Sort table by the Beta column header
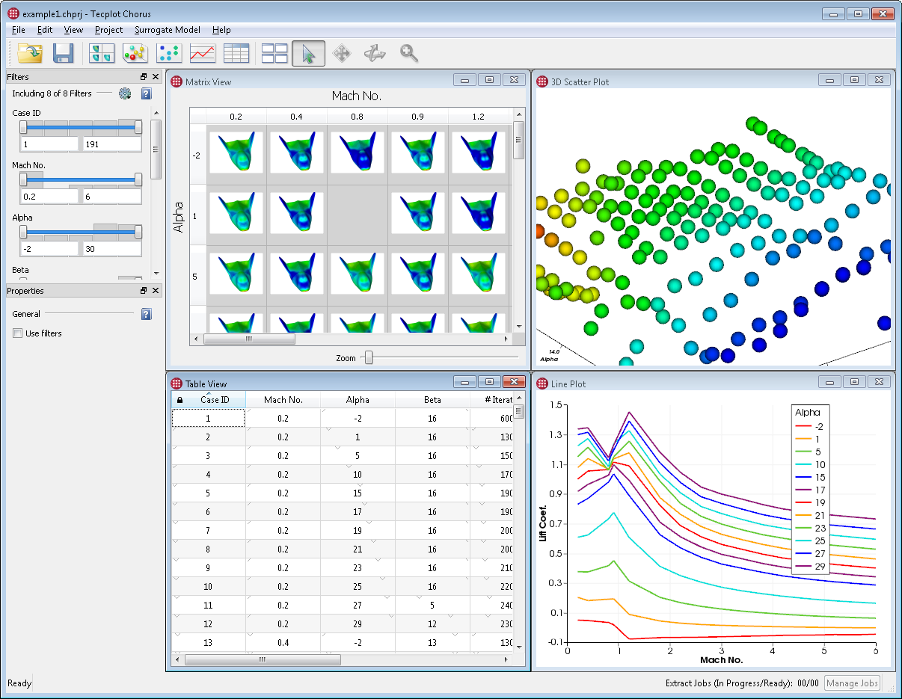902x699 pixels. coord(432,400)
